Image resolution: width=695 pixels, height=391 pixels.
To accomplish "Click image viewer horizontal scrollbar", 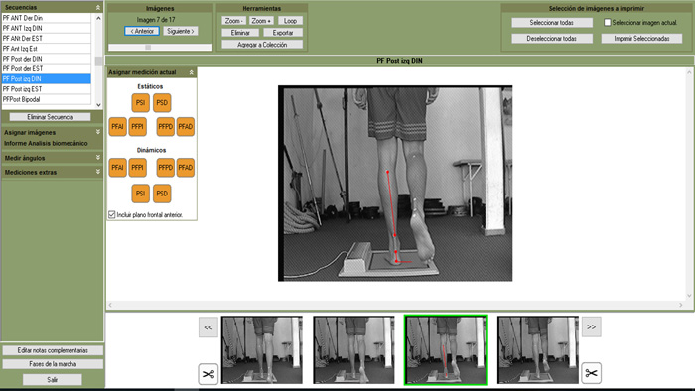I will click(395, 305).
